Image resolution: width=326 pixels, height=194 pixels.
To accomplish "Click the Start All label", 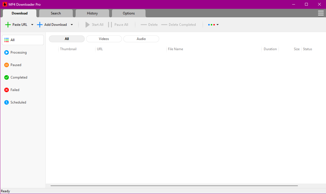I will pyautogui.click(x=97, y=25).
